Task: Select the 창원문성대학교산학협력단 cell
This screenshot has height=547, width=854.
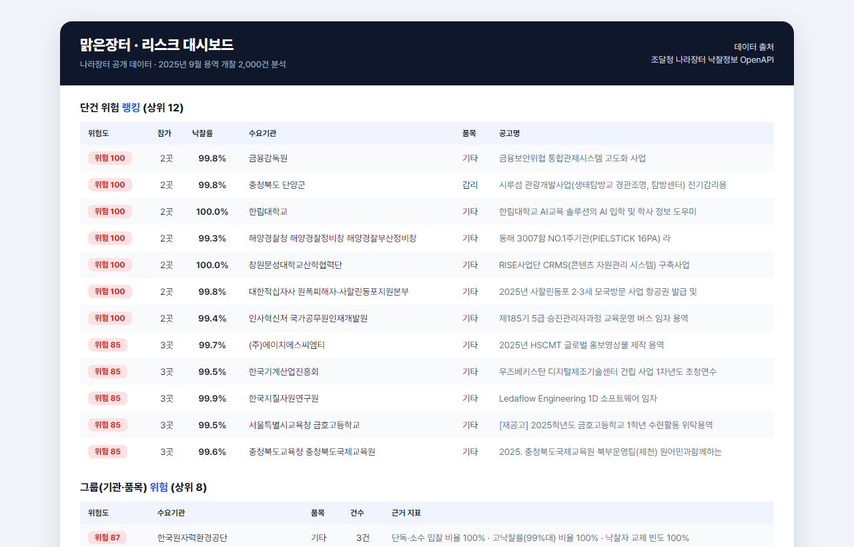Action: 296,265
